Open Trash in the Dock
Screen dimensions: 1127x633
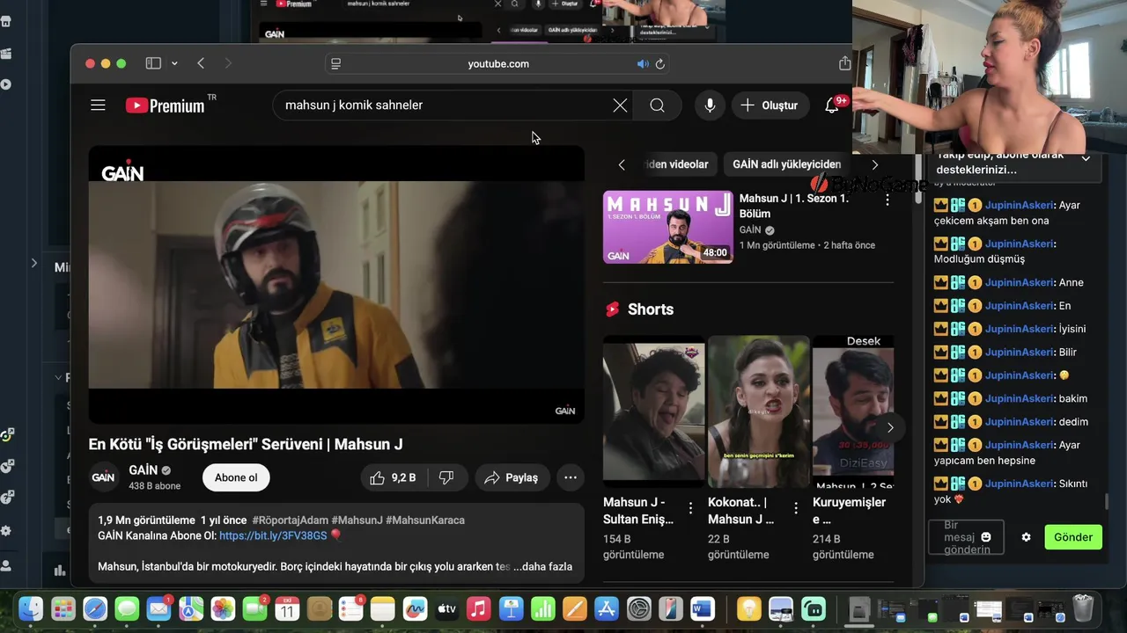(1083, 608)
